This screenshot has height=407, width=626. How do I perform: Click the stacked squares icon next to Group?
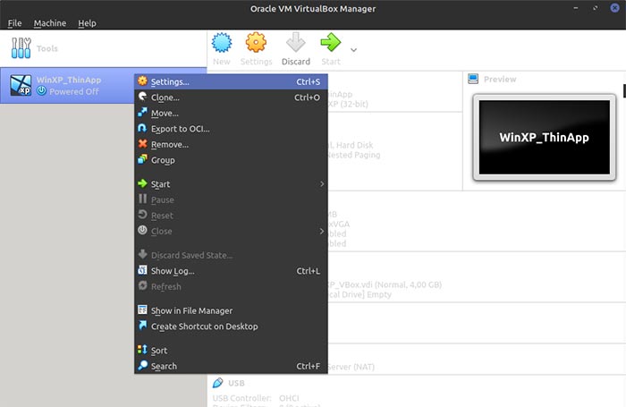(x=142, y=159)
